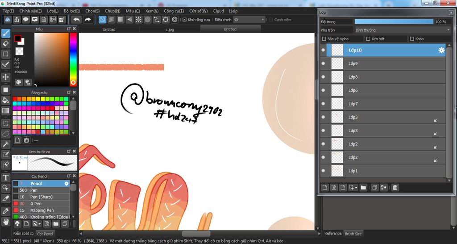Select the Brush tool in left toolbar

5,34
